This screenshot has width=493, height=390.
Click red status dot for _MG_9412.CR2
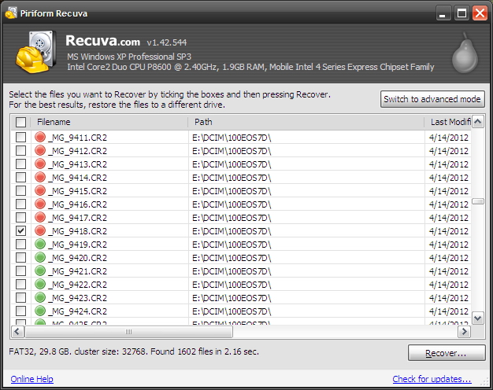[40, 150]
